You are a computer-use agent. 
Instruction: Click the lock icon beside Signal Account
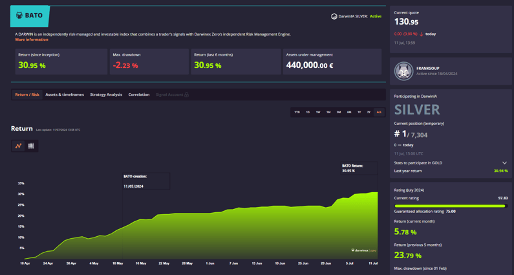(187, 95)
